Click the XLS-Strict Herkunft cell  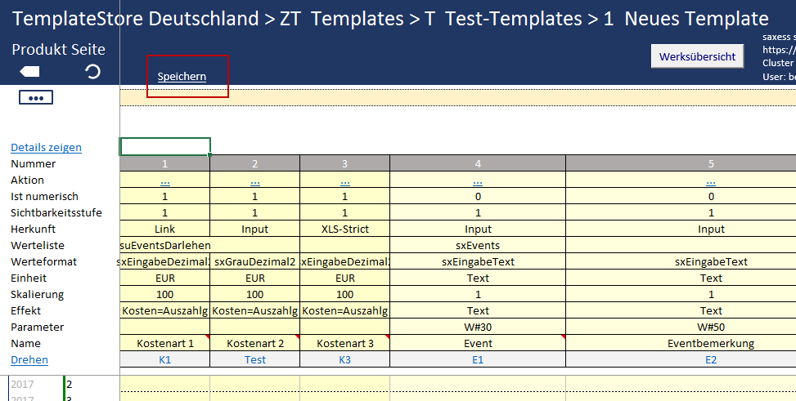pos(345,229)
